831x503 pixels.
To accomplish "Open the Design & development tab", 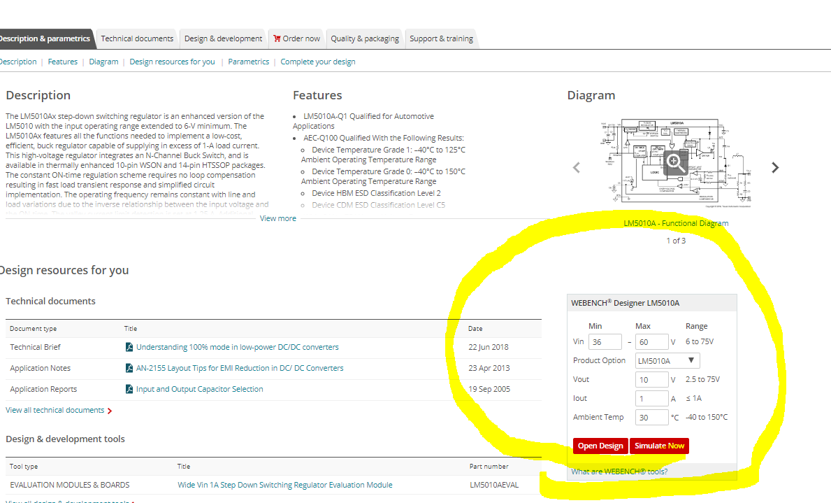I will 223,38.
